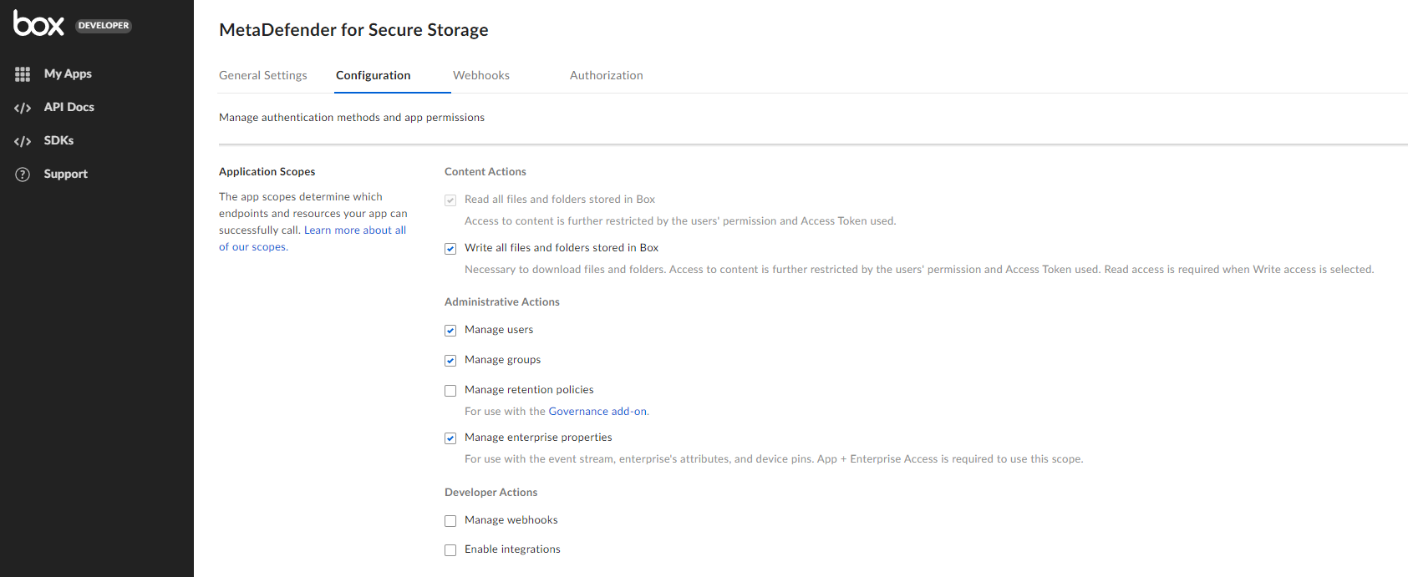Screen dimensions: 1408x577
Task: Click the 'Developer Actions' heading
Action: 491,492
